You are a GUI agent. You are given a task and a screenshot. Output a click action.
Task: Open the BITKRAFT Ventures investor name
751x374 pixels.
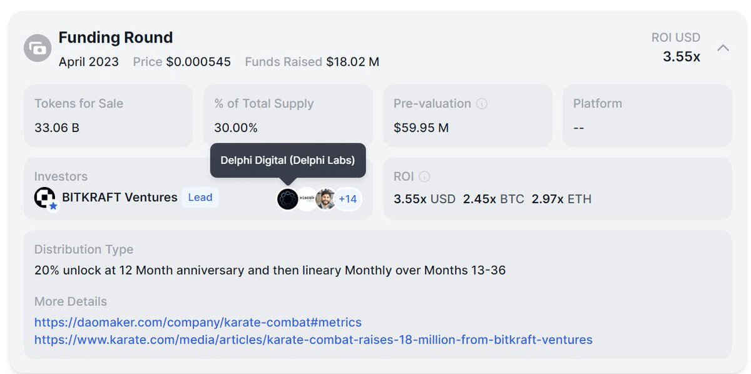pyautogui.click(x=120, y=198)
